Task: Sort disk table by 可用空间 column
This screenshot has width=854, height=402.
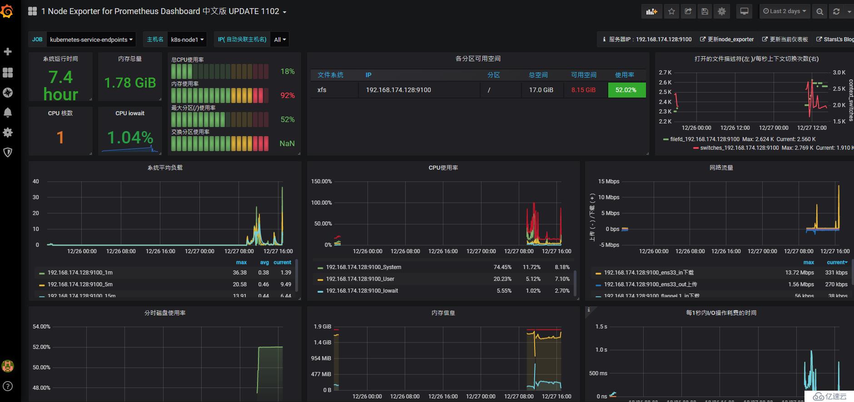Action: pos(583,75)
